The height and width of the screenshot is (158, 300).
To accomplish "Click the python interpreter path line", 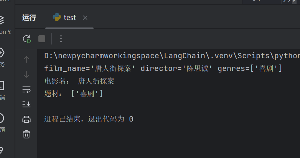I will [172, 56].
